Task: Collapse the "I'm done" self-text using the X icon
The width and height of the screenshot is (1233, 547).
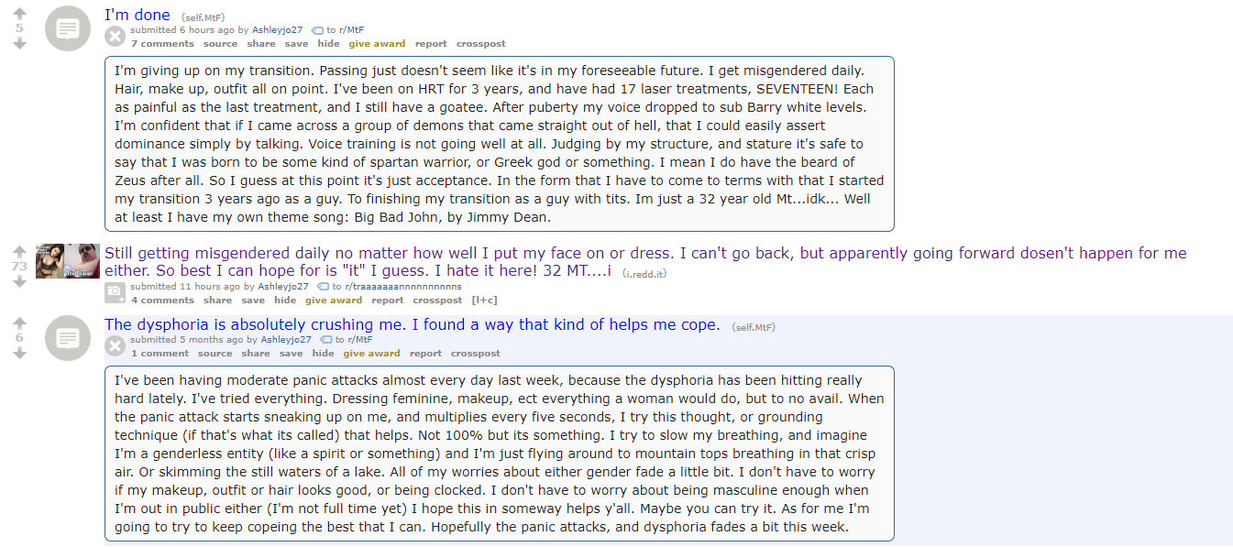Action: (x=115, y=37)
